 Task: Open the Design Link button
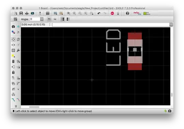pyautogui.click(x=137, y=13)
